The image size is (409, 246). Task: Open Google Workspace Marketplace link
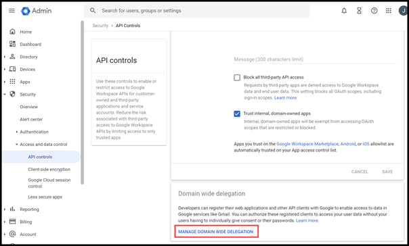pos(307,144)
